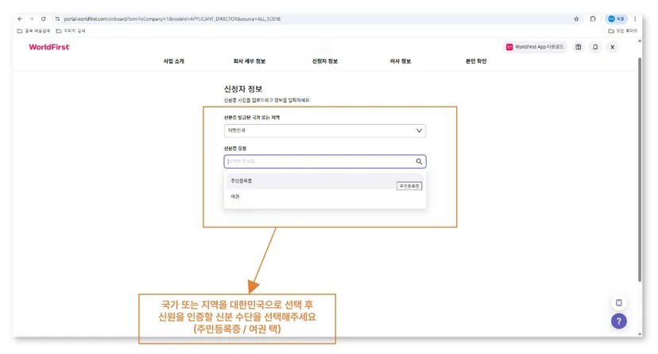Go to the 본인 확인 step tab
Viewport: 658px width, 354px height.
(x=476, y=61)
